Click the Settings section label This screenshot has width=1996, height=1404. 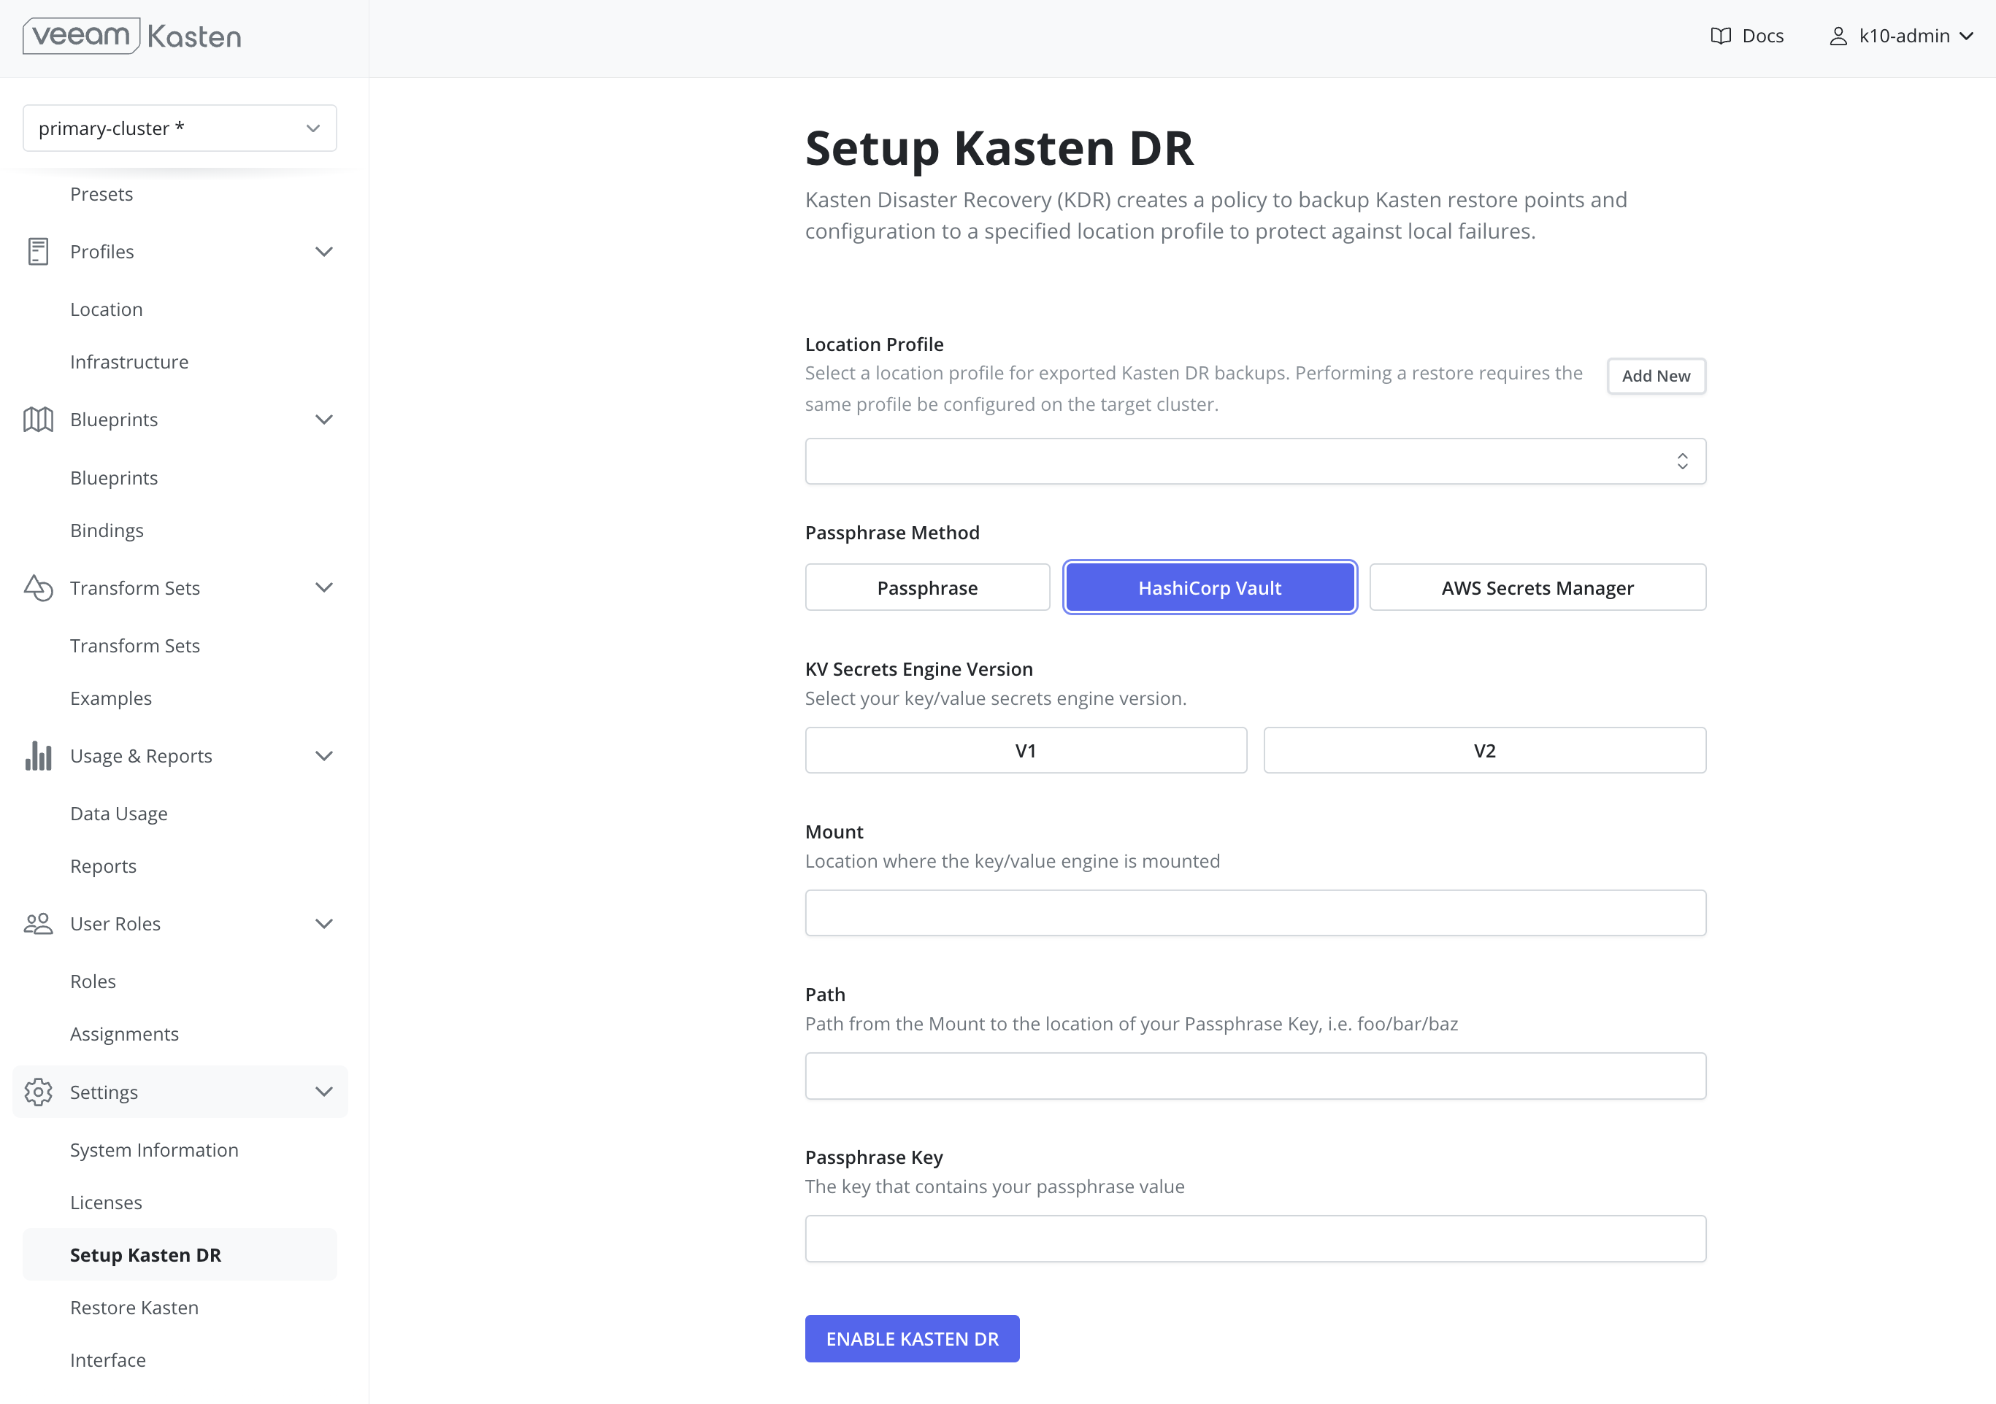tap(104, 1092)
